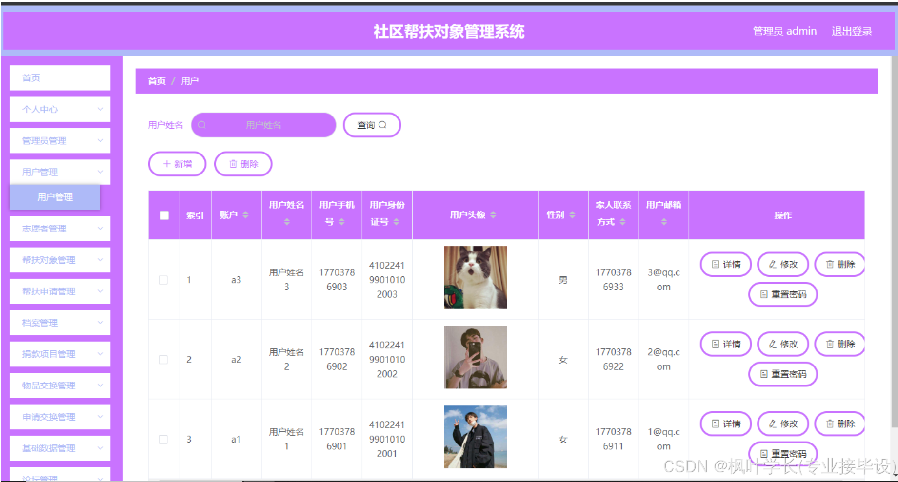The width and height of the screenshot is (898, 482).
Task: Click 修改 for user a2
Action: pyautogui.click(x=783, y=344)
